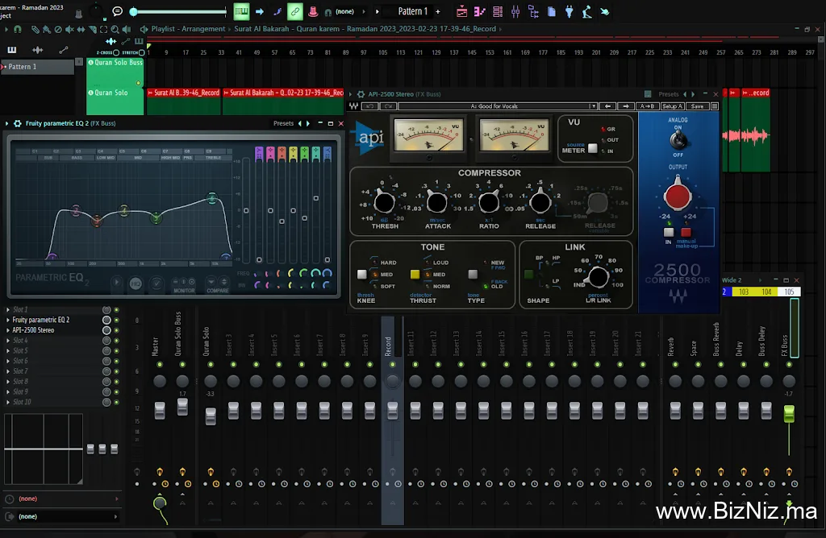Click the Setup A button in API-2500
826x538 pixels.
(672, 106)
